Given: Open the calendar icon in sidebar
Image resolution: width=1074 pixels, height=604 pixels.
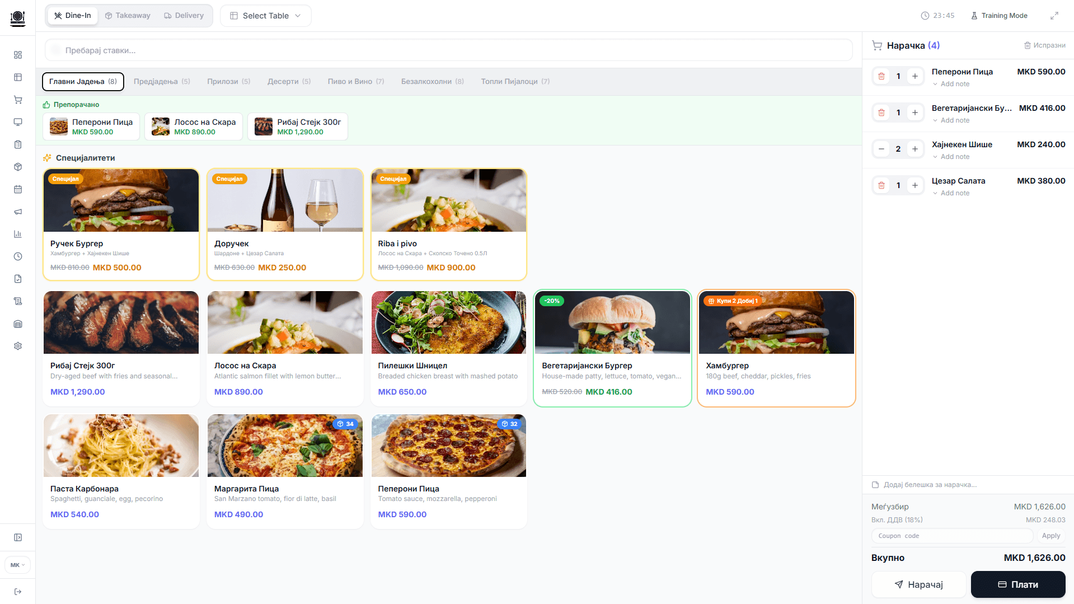Looking at the screenshot, I should click(x=18, y=189).
